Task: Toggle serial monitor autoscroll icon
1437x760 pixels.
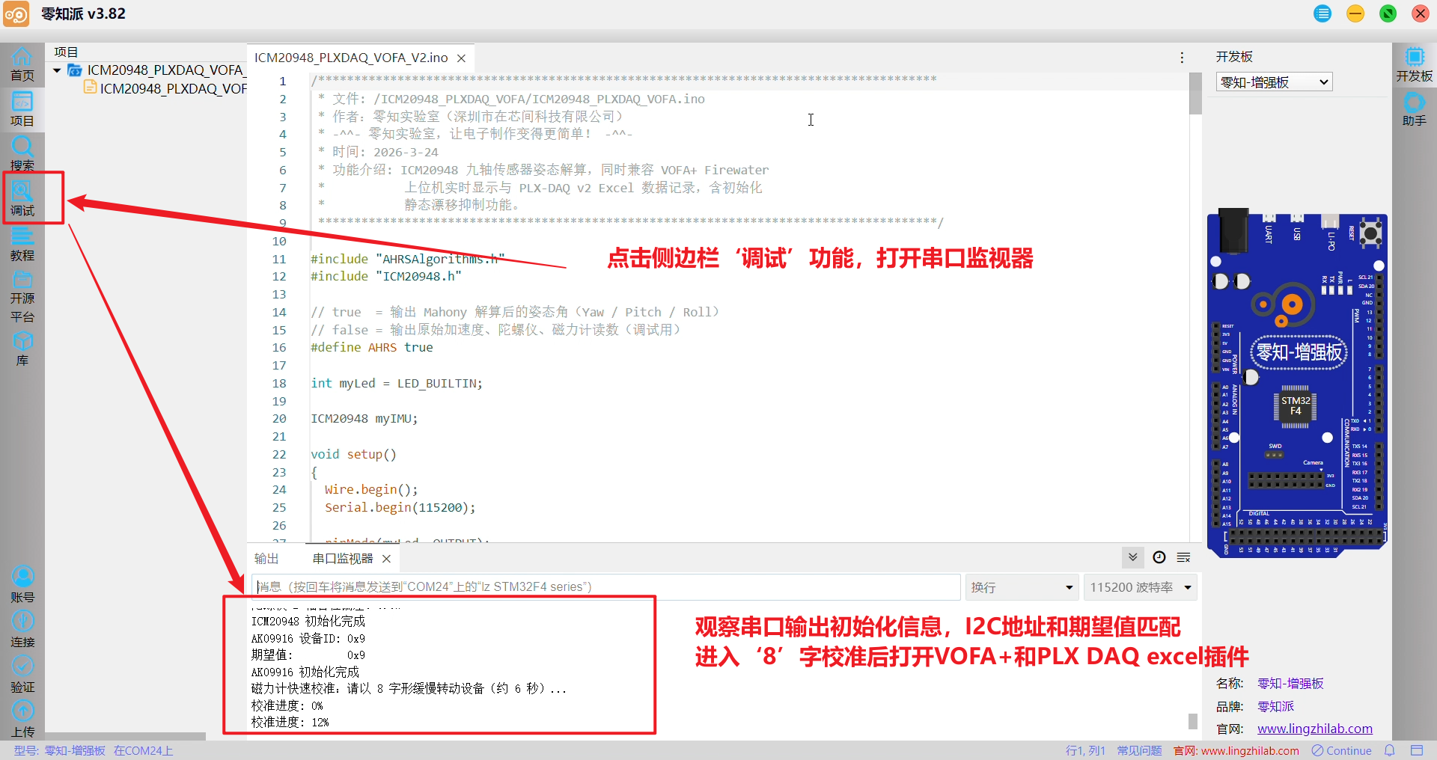Action: (1132, 557)
